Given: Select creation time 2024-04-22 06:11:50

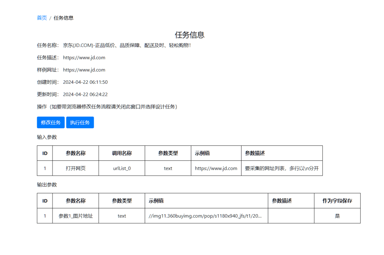Looking at the screenshot, I should 85,82.
